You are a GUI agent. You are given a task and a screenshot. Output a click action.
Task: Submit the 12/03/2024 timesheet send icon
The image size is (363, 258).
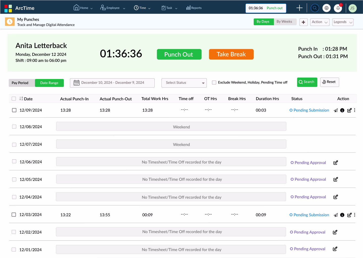pyautogui.click(x=336, y=215)
